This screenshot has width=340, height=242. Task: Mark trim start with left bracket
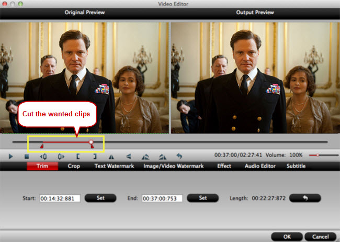pos(78,157)
